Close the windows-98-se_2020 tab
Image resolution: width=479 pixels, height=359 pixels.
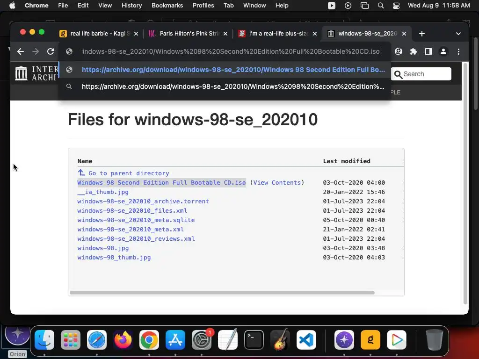pos(404,34)
